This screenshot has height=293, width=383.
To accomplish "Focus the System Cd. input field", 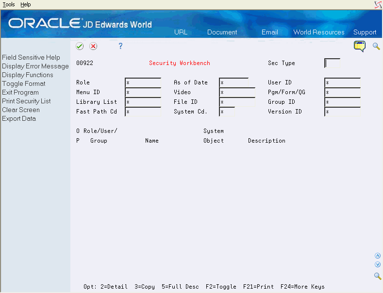I will coord(227,112).
